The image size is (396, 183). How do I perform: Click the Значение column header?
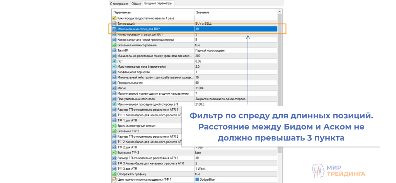(202, 12)
